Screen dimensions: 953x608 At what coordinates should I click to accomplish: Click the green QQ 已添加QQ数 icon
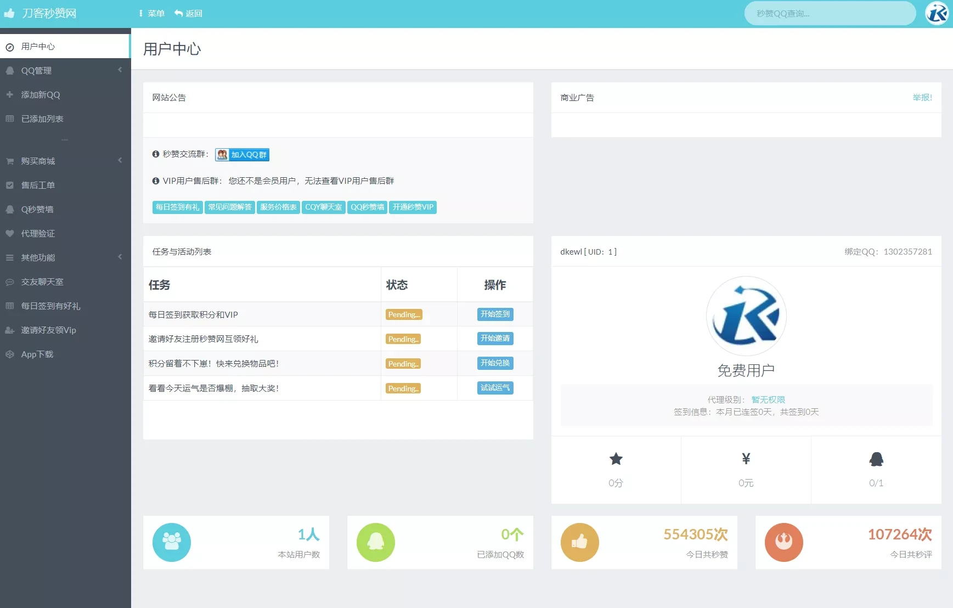click(375, 542)
